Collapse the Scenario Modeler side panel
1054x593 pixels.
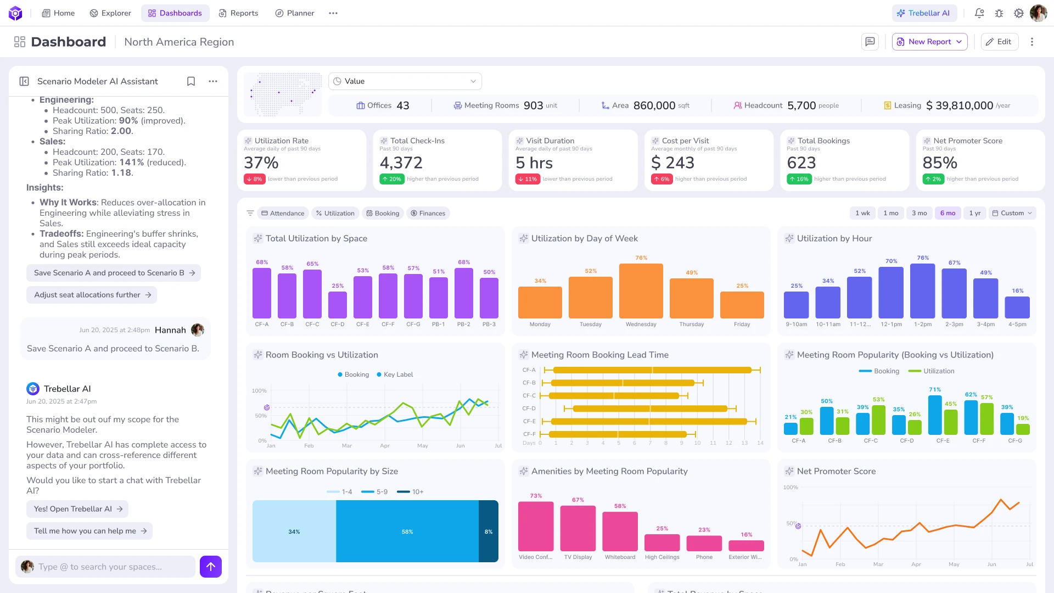24,81
